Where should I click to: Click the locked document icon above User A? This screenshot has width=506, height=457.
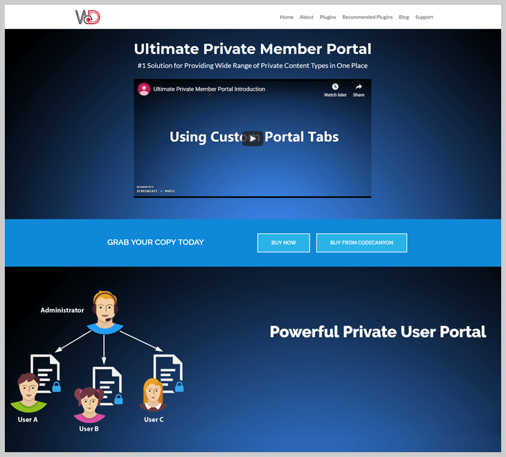(x=46, y=373)
